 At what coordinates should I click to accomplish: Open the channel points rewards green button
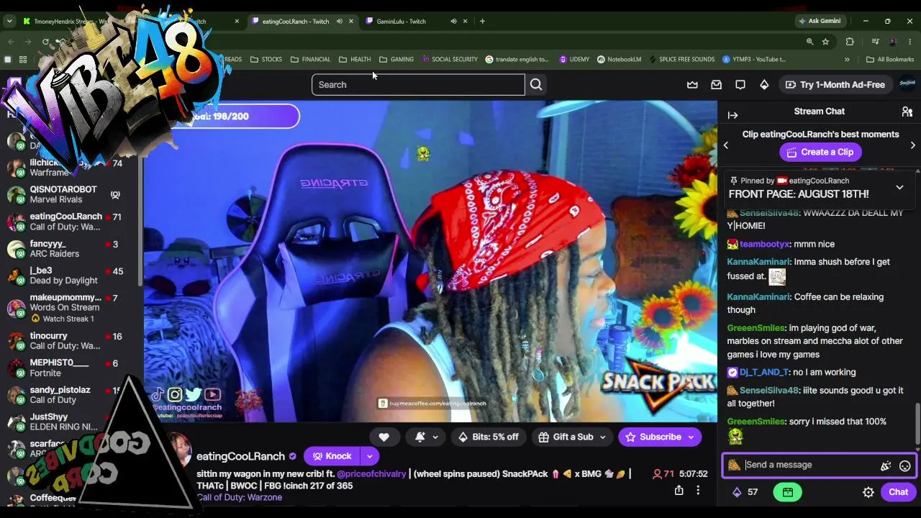788,492
